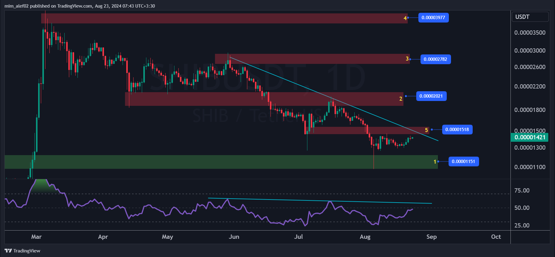Screen dimensions: 555x257
Task: Click the Sep label on time axis
Action: 431,237
